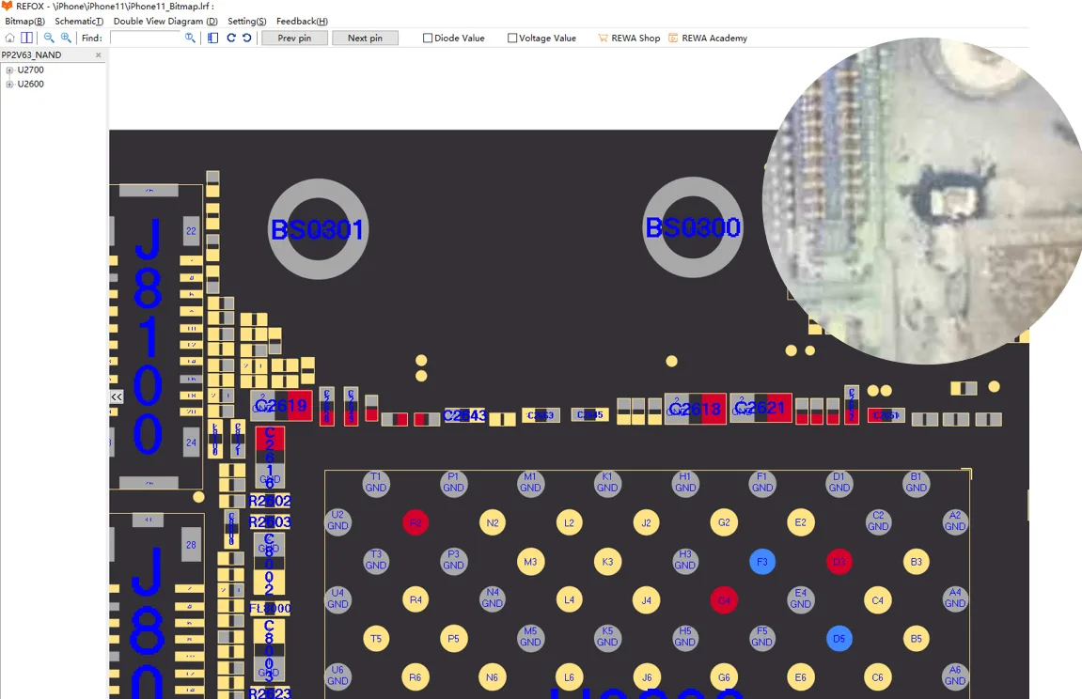Viewport: 1082px width, 699px height.
Task: Zoom out of the bitmap view
Action: (x=49, y=38)
